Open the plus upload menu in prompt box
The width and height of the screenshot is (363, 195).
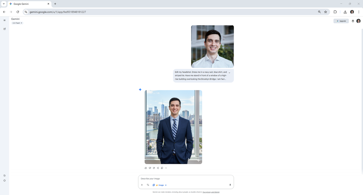click(142, 185)
